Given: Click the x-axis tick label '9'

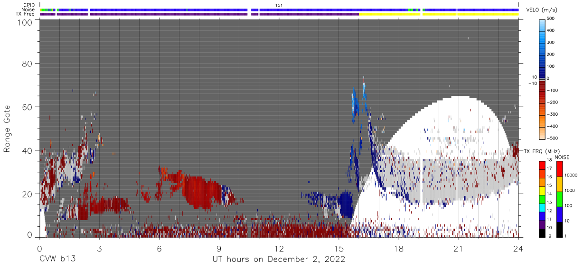Looking at the screenshot, I should (x=219, y=248).
